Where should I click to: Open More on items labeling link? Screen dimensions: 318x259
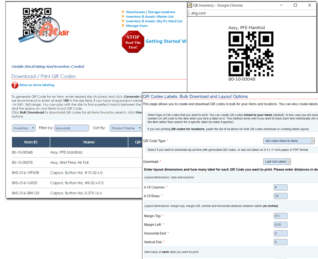[37, 85]
